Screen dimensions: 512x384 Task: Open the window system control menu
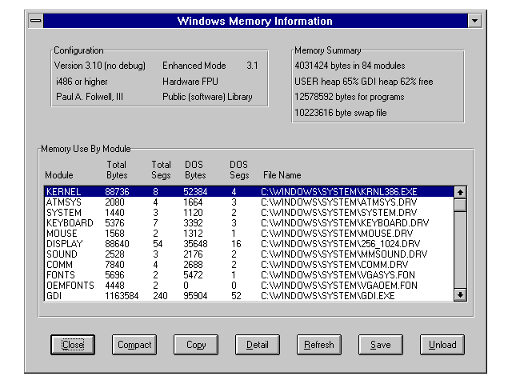tap(35, 21)
